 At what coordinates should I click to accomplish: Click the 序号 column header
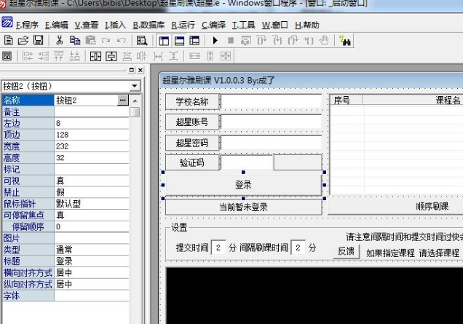click(x=346, y=100)
